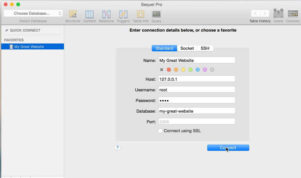
Task: Open the Console icon
Action: point(293,13)
